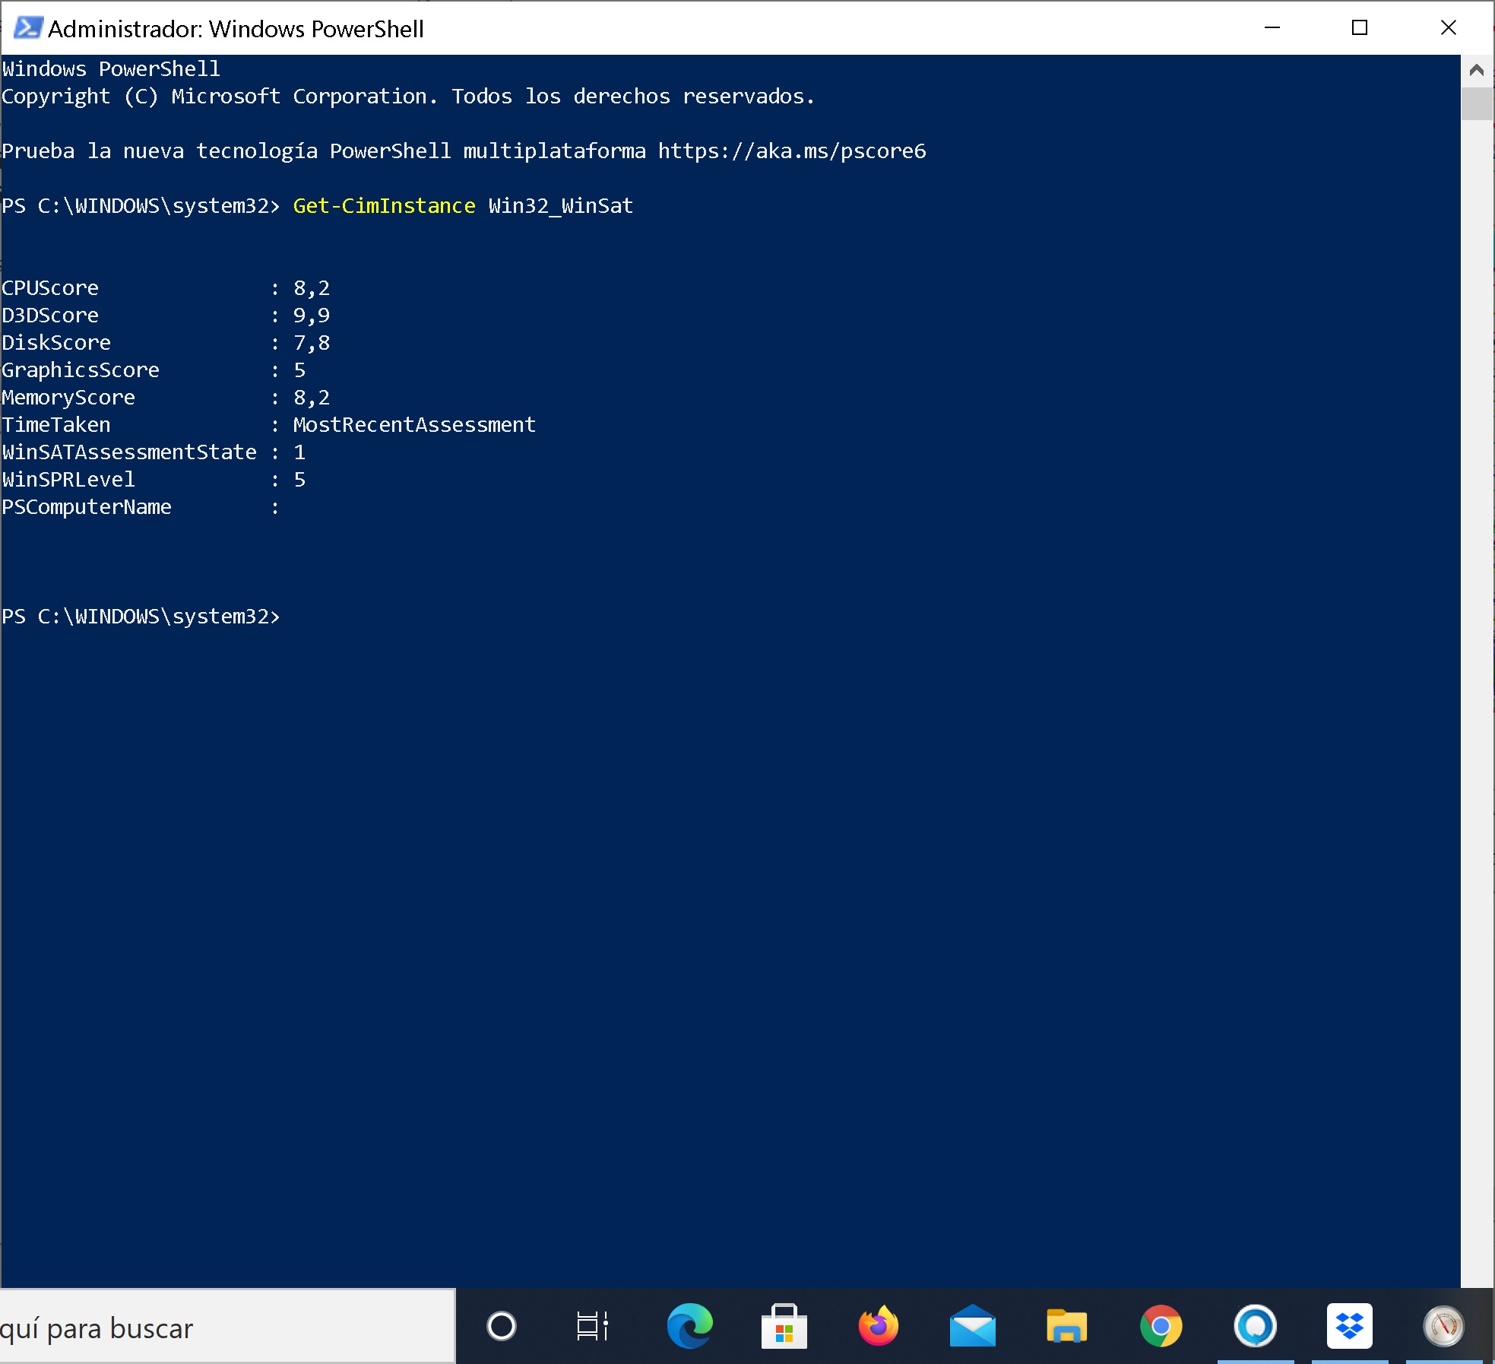The image size is (1495, 1364).
Task: Maximize the PowerShell window
Action: [x=1360, y=28]
